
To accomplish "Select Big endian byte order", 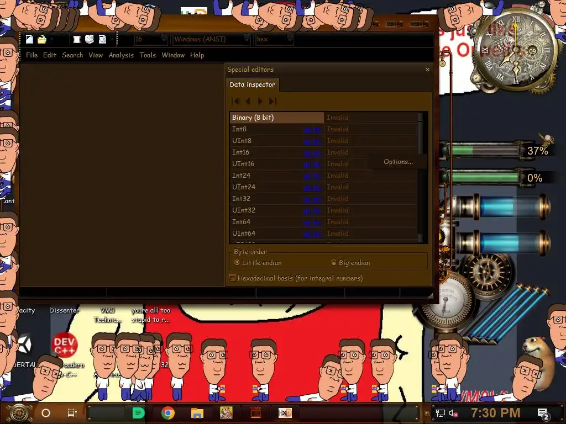I will click(x=350, y=263).
